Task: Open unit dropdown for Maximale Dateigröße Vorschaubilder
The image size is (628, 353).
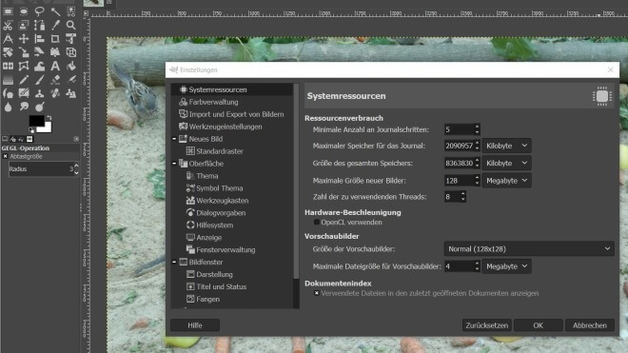Action: [506, 266]
